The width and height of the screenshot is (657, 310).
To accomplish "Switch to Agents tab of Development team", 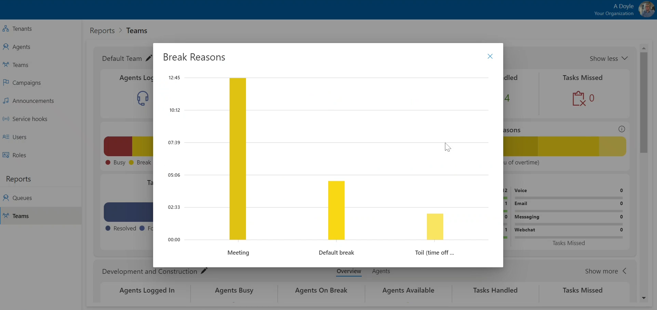I will 381,271.
